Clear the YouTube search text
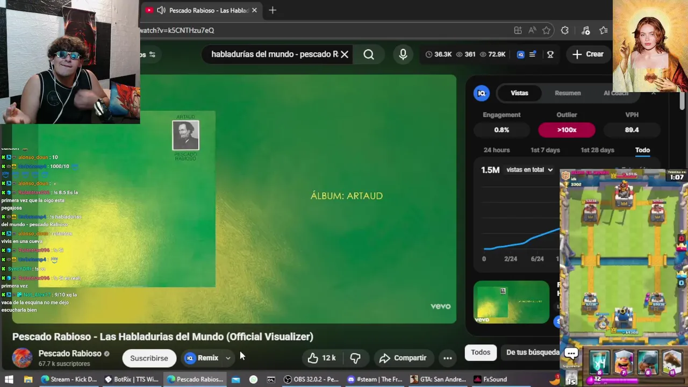Screen dimensions: 688x387 pos(345,54)
